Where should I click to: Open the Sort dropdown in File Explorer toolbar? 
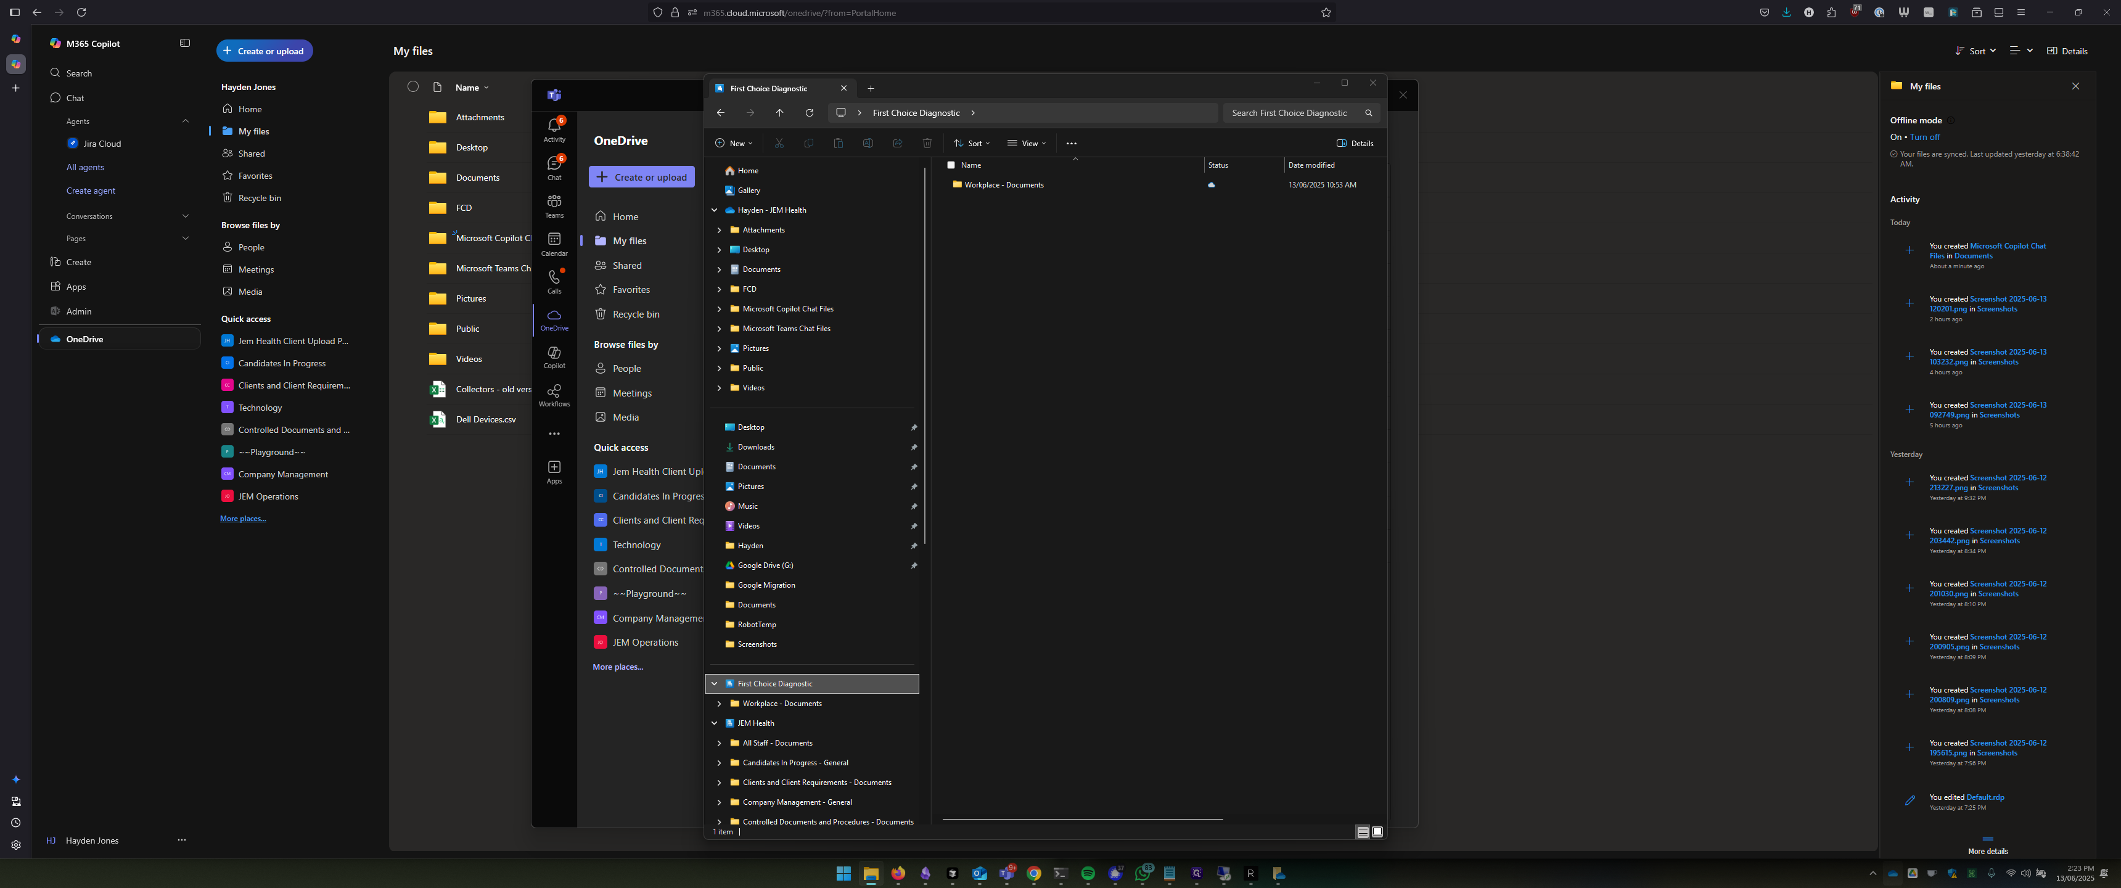tap(972, 143)
